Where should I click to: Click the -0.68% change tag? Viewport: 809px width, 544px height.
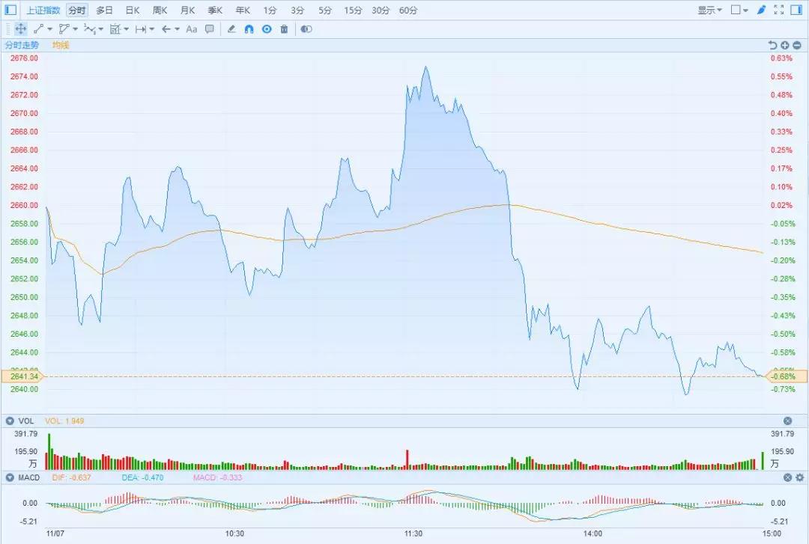pyautogui.click(x=786, y=376)
